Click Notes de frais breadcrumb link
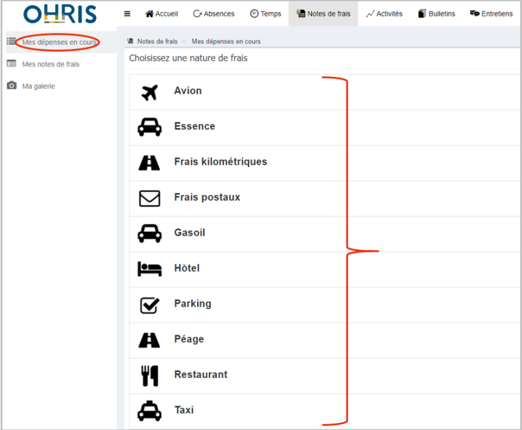 tap(157, 41)
